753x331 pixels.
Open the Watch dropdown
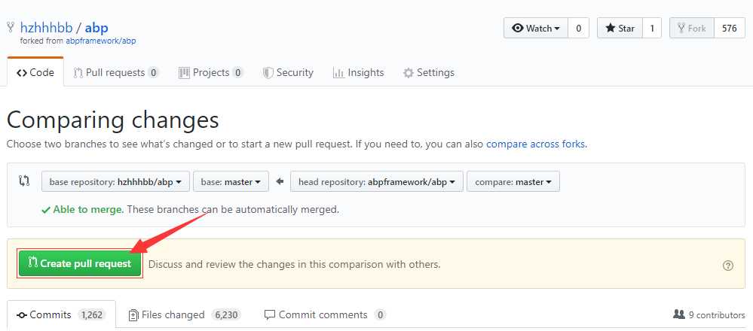click(536, 29)
